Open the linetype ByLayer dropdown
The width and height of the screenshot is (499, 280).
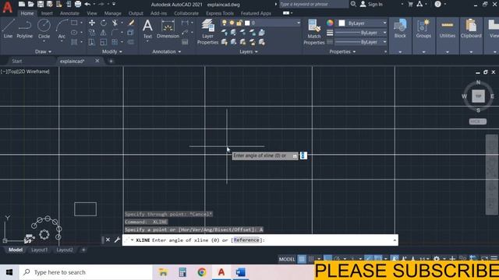[361, 42]
